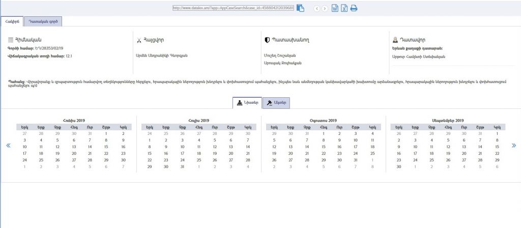
Task: Open the Դատական գործ tab
Action: [x=43, y=21]
